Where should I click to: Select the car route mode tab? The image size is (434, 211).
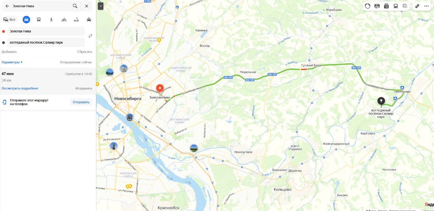[x=26, y=20]
